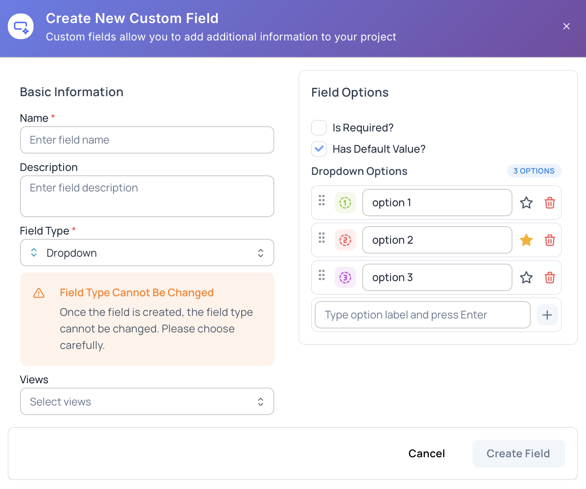Click the green numbered badge for option 1
This screenshot has height=489, width=586.
coord(345,203)
